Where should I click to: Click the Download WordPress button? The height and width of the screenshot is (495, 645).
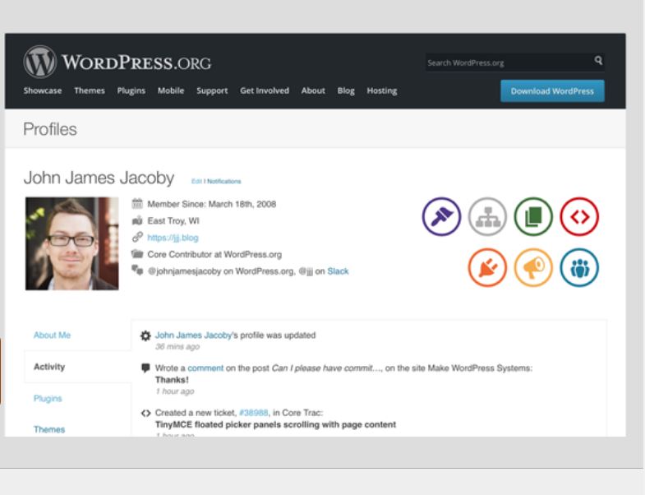552,91
